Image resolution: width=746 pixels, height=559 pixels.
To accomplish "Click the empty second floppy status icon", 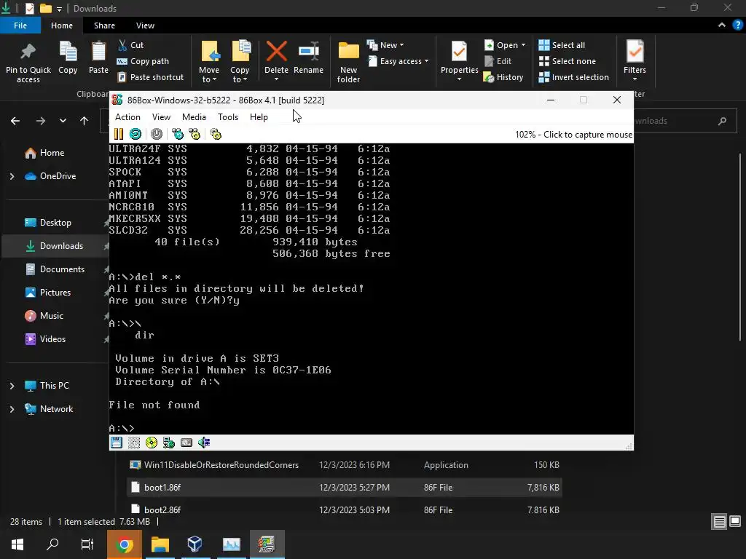I will [134, 443].
